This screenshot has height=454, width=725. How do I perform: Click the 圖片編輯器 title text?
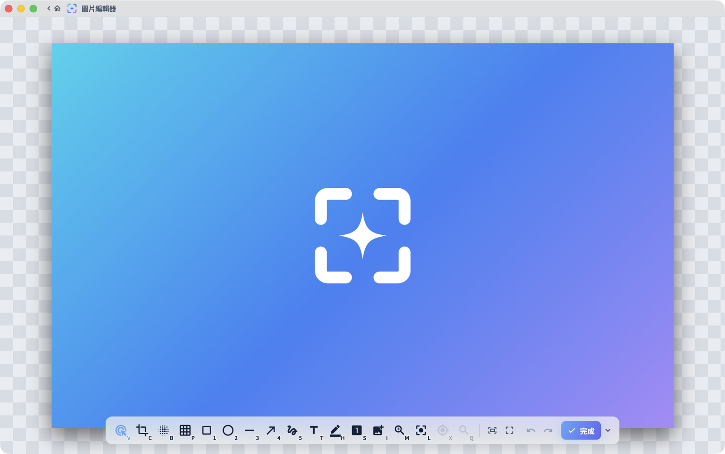pos(99,9)
